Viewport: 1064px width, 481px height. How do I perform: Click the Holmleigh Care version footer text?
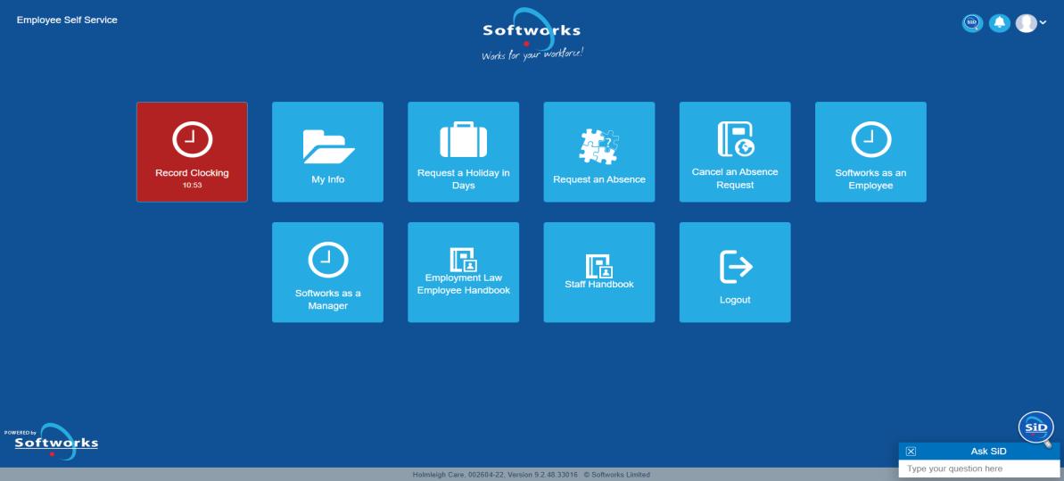point(532,474)
